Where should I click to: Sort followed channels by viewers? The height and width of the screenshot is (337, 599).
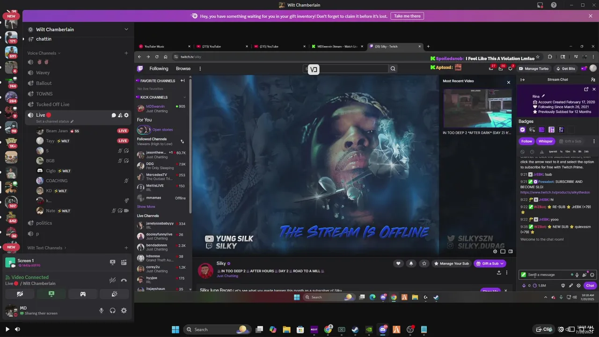182,141
